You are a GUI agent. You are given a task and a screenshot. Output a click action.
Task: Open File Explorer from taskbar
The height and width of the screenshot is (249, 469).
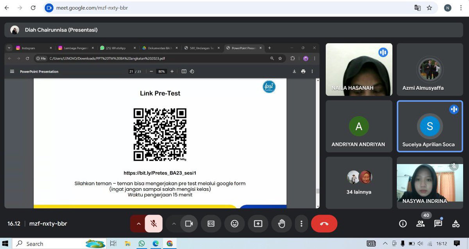tap(127, 244)
